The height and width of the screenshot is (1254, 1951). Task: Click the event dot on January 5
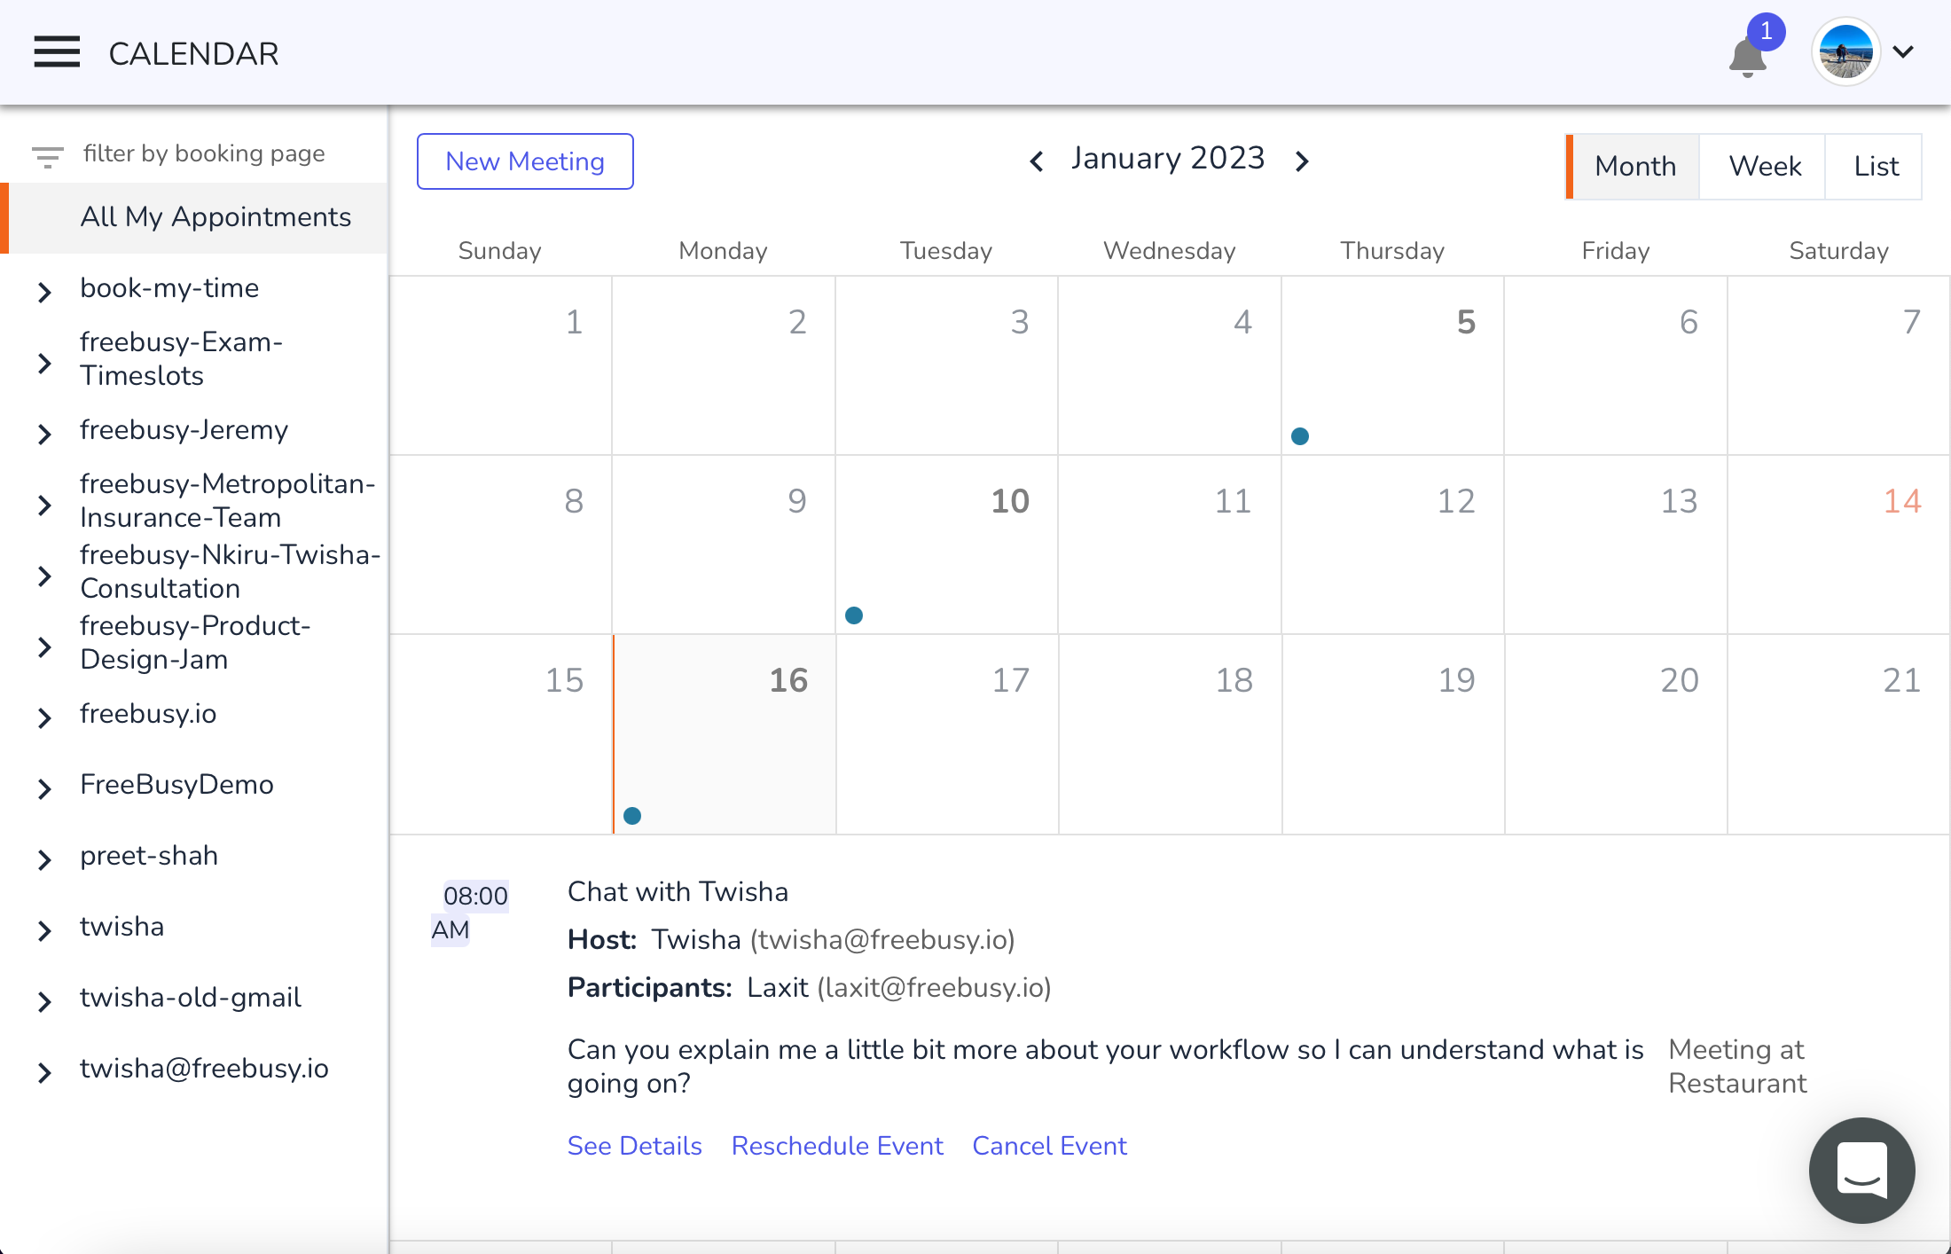pos(1300,436)
